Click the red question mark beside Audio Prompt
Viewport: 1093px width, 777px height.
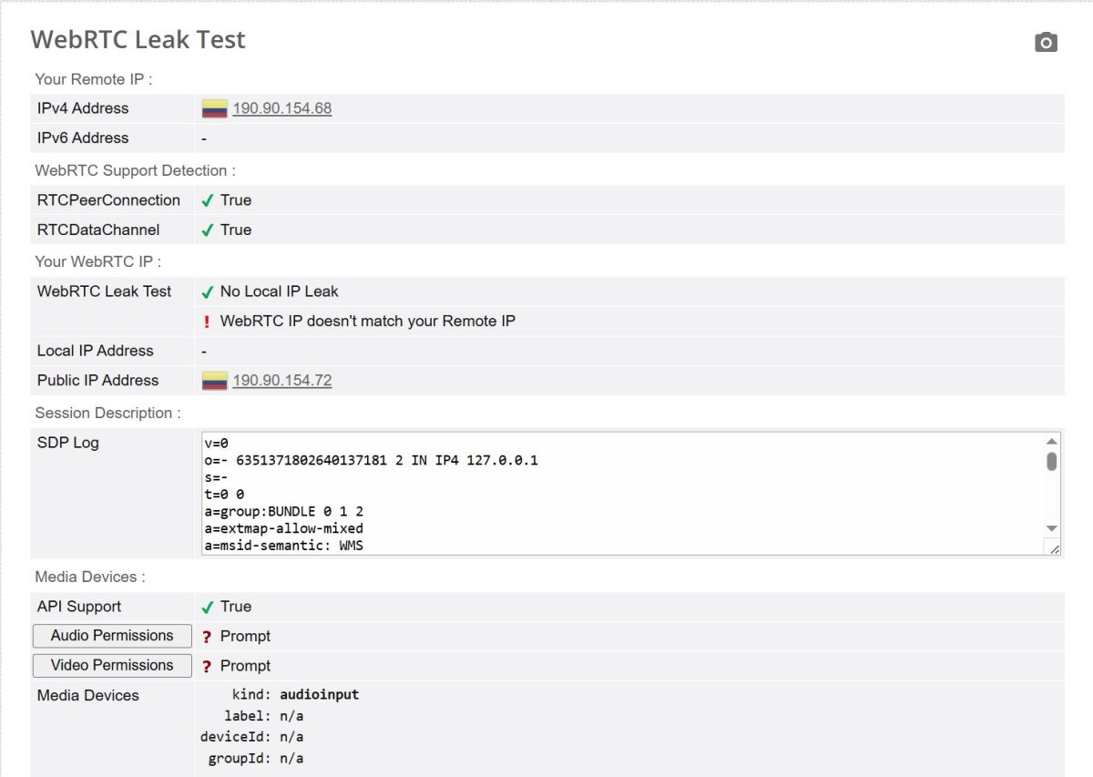(x=208, y=635)
